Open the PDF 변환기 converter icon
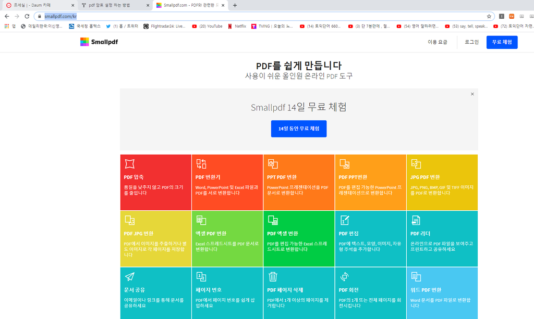This screenshot has height=319, width=534. 201,164
